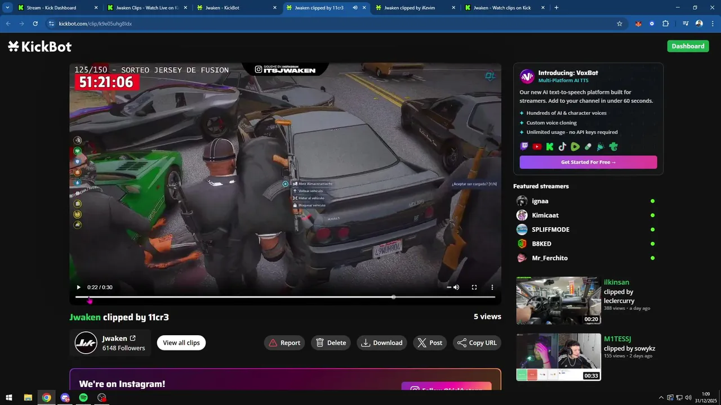The width and height of the screenshot is (721, 405).
Task: Click Get Started For Free button
Action: (x=588, y=162)
